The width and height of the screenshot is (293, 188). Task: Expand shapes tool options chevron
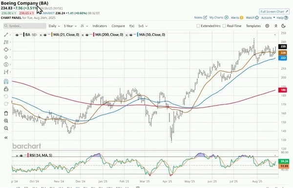point(10,50)
